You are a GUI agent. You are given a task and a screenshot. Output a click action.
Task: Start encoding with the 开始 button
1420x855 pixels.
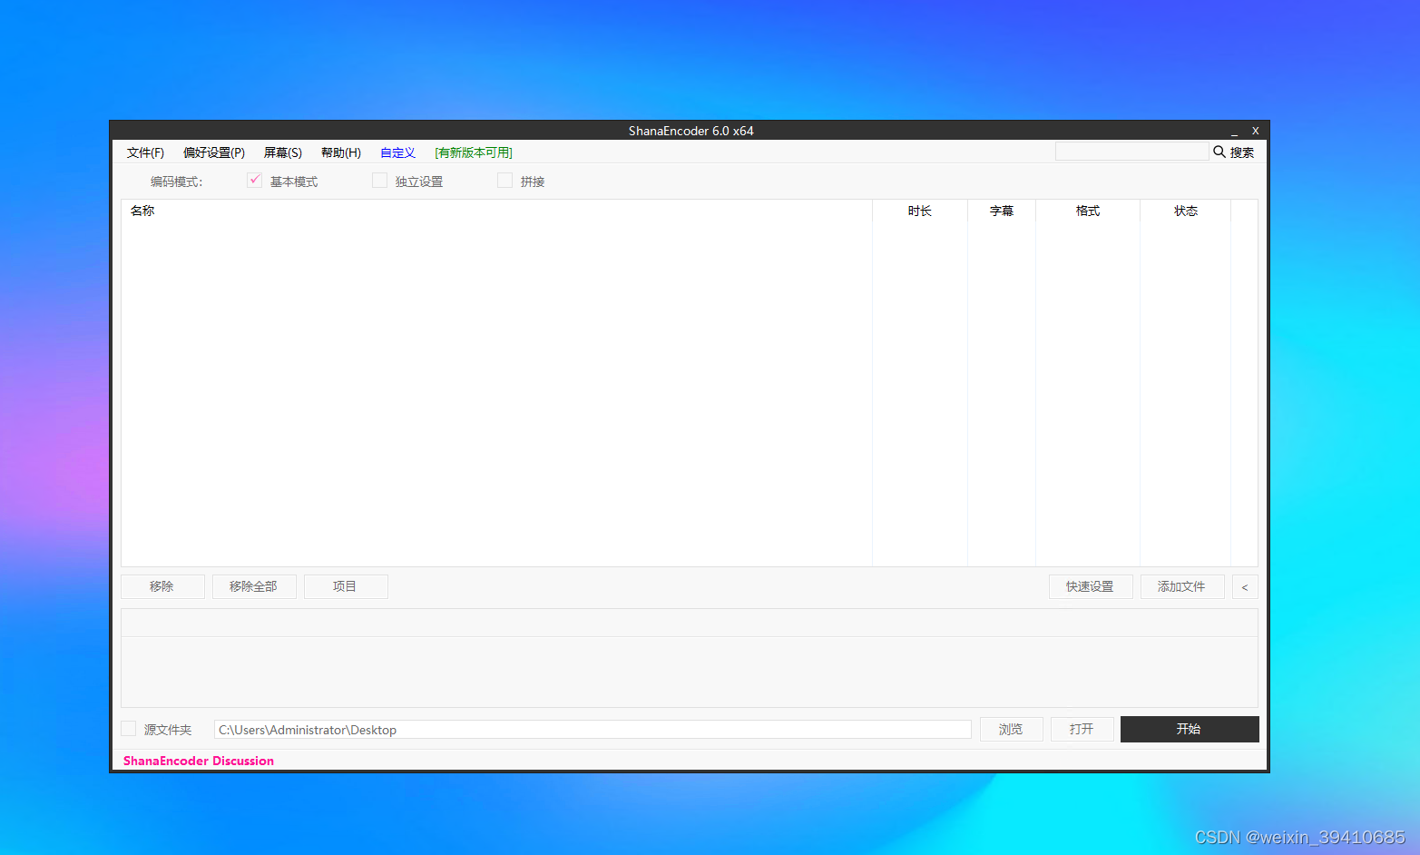(x=1190, y=729)
